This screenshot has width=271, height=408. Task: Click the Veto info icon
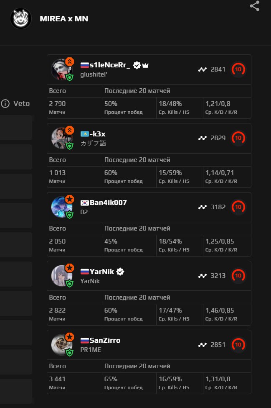point(5,103)
